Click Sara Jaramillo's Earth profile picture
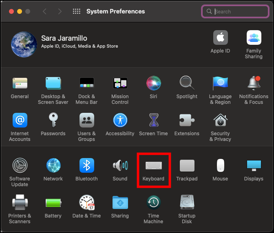Viewport: 274px width, 233px height. (x=24, y=44)
